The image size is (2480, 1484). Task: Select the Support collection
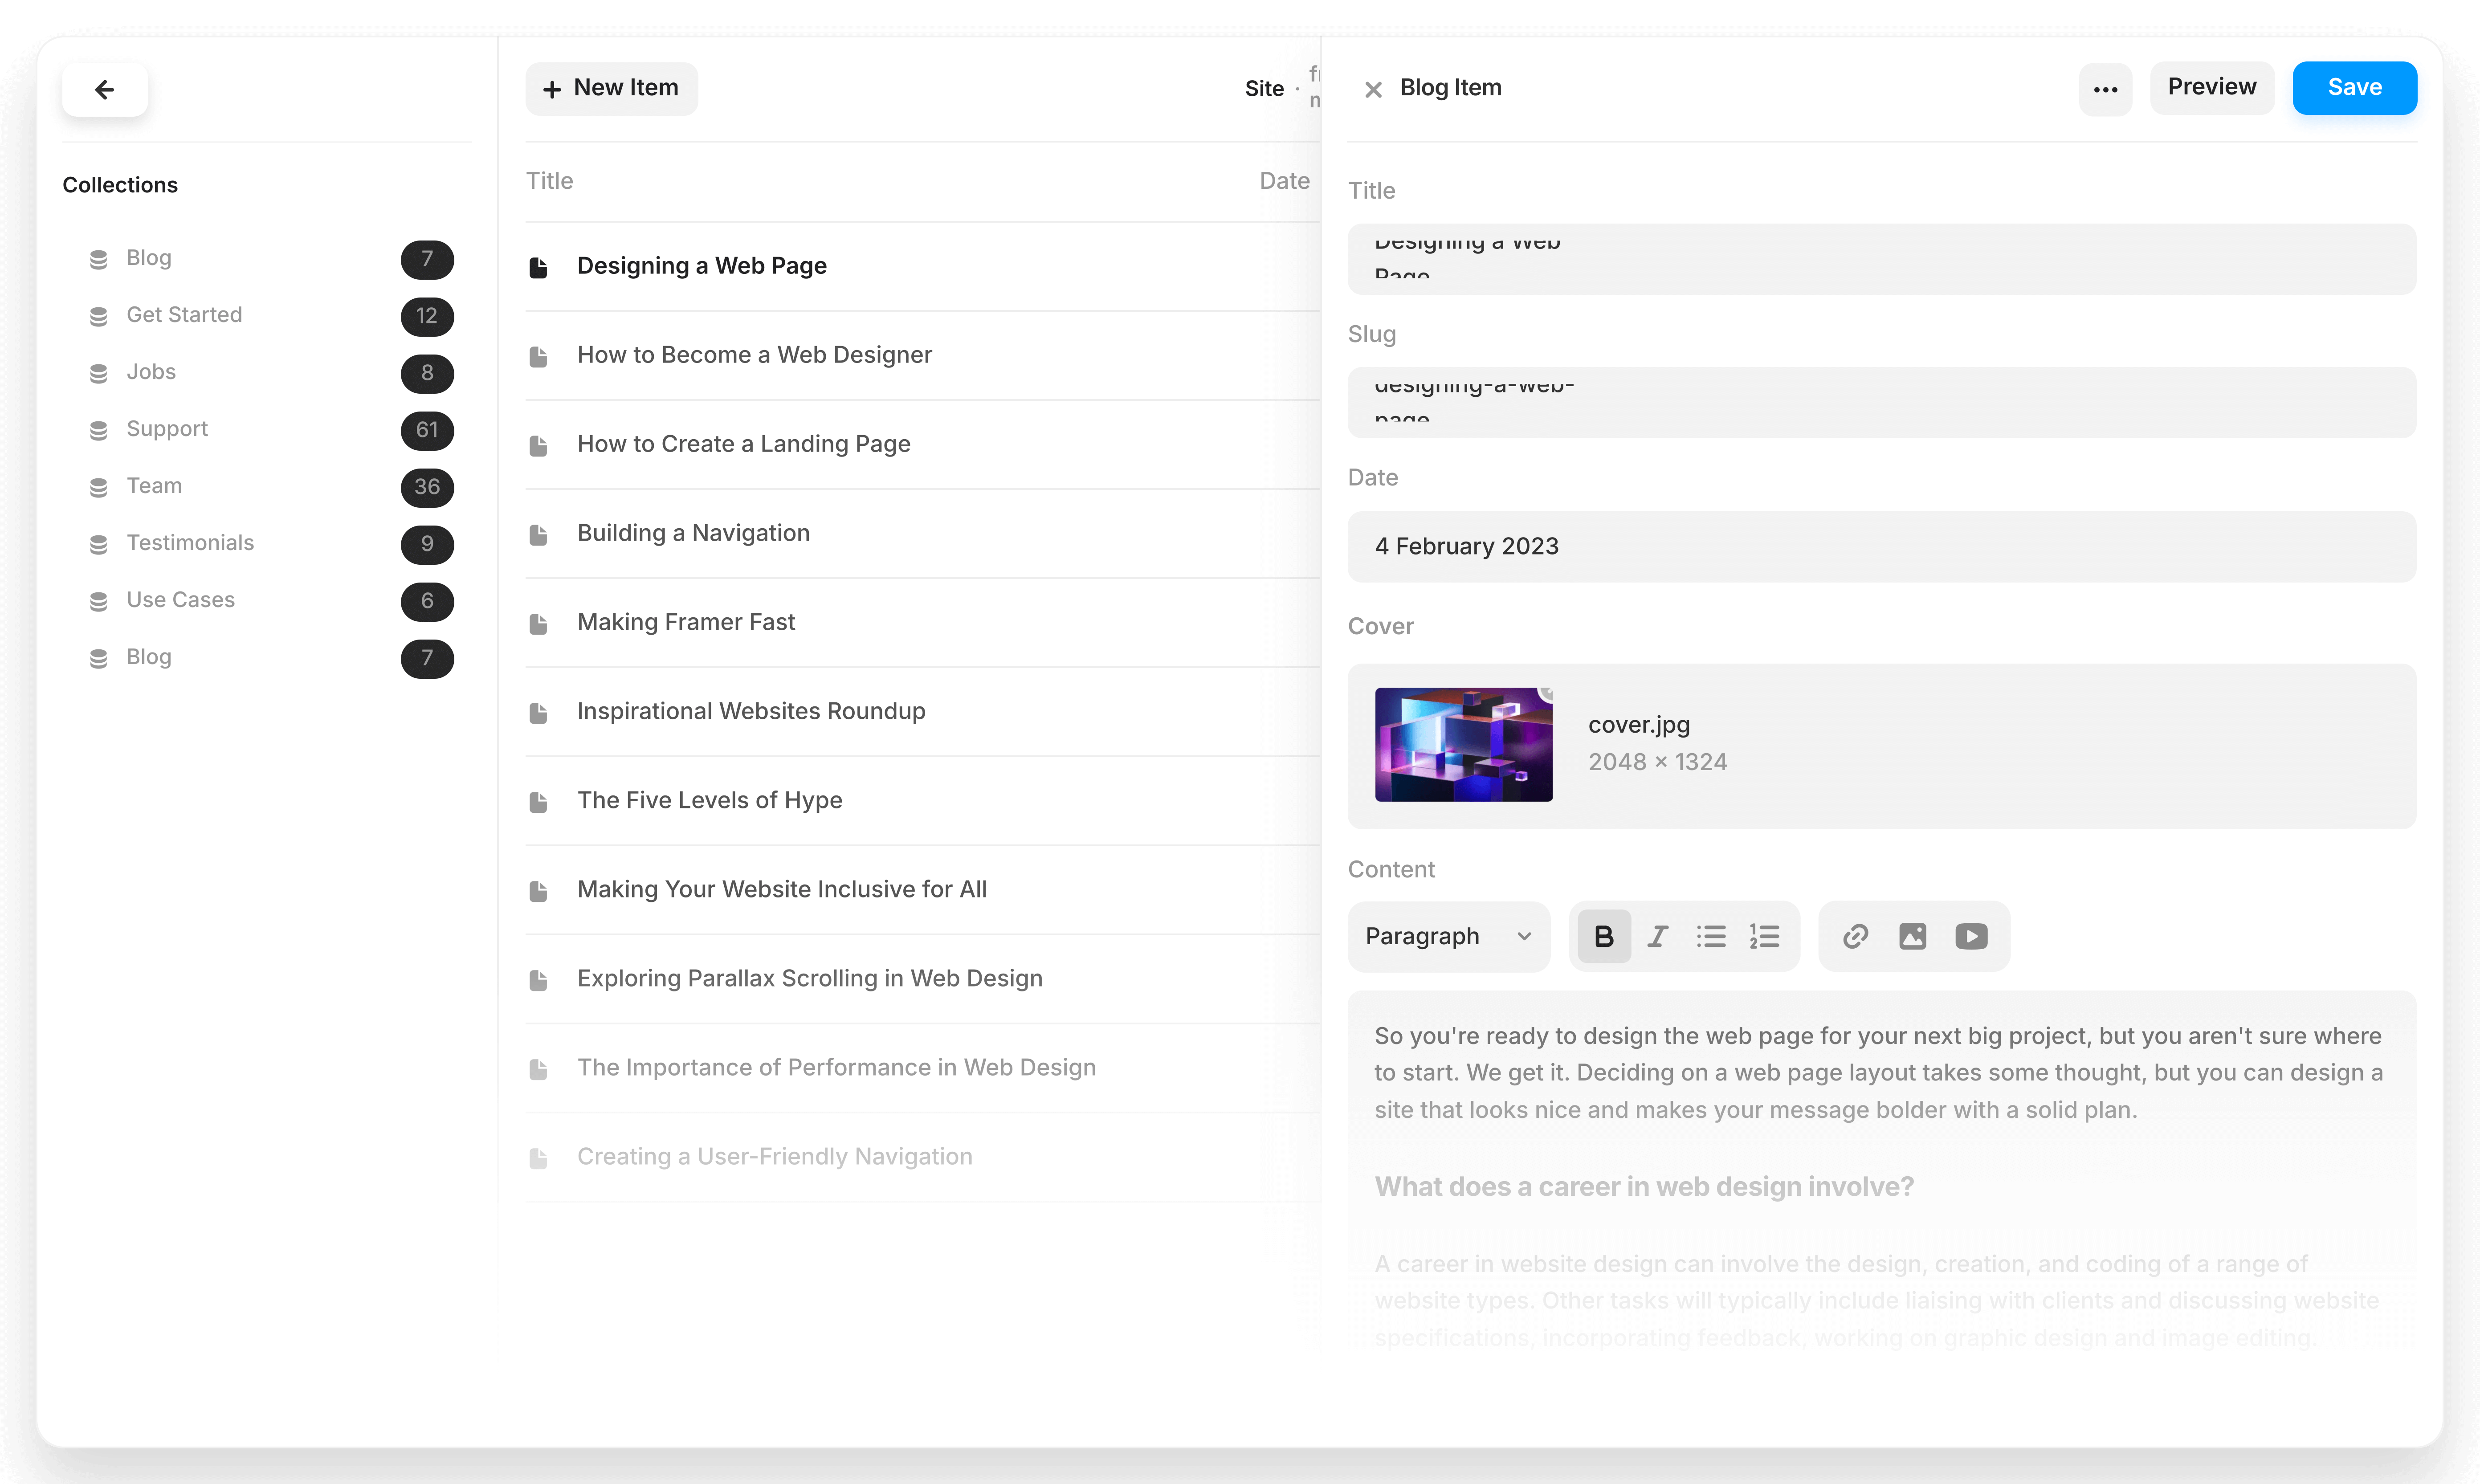click(168, 428)
